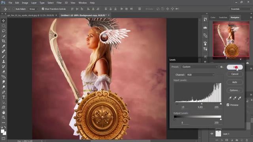
Task: Click the black point eyedropper in Levels
Action: pos(230,98)
